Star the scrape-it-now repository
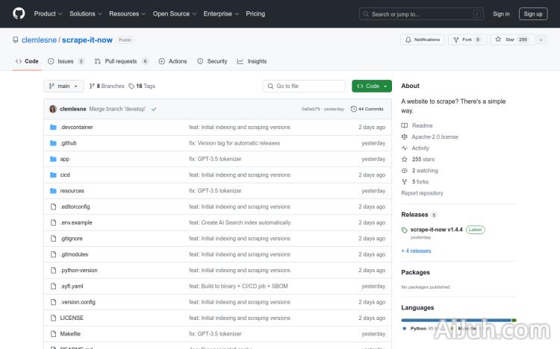Screen dimensions: 560x349 pos(506,40)
